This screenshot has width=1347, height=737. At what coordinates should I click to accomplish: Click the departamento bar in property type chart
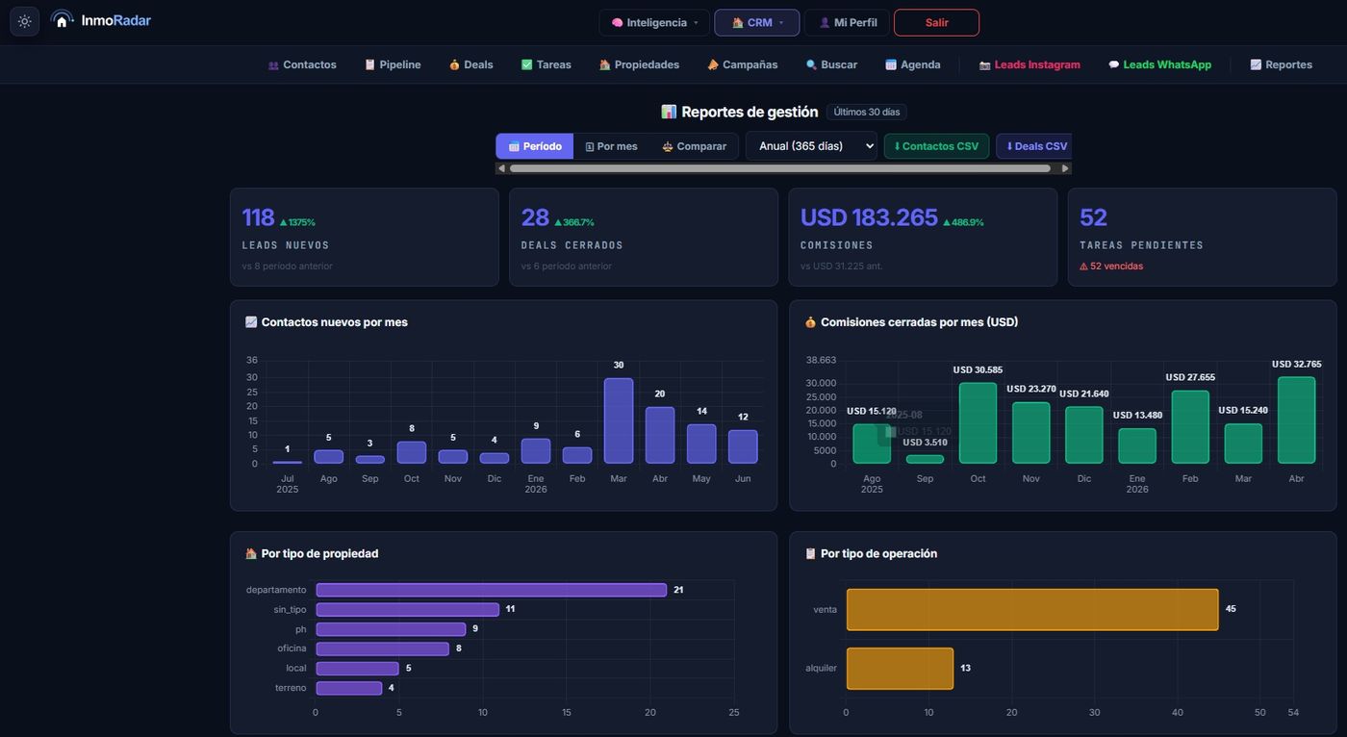[491, 590]
